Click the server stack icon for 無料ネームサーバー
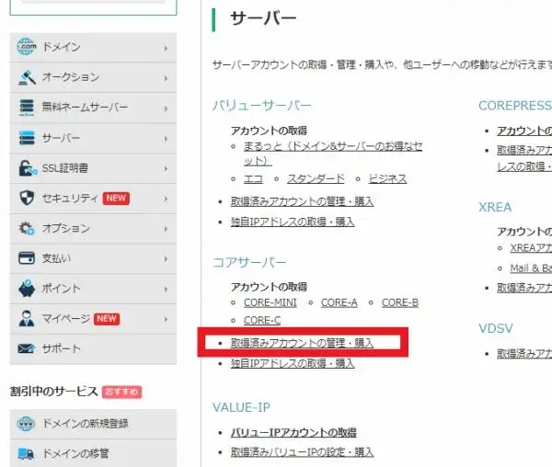 coord(27,108)
